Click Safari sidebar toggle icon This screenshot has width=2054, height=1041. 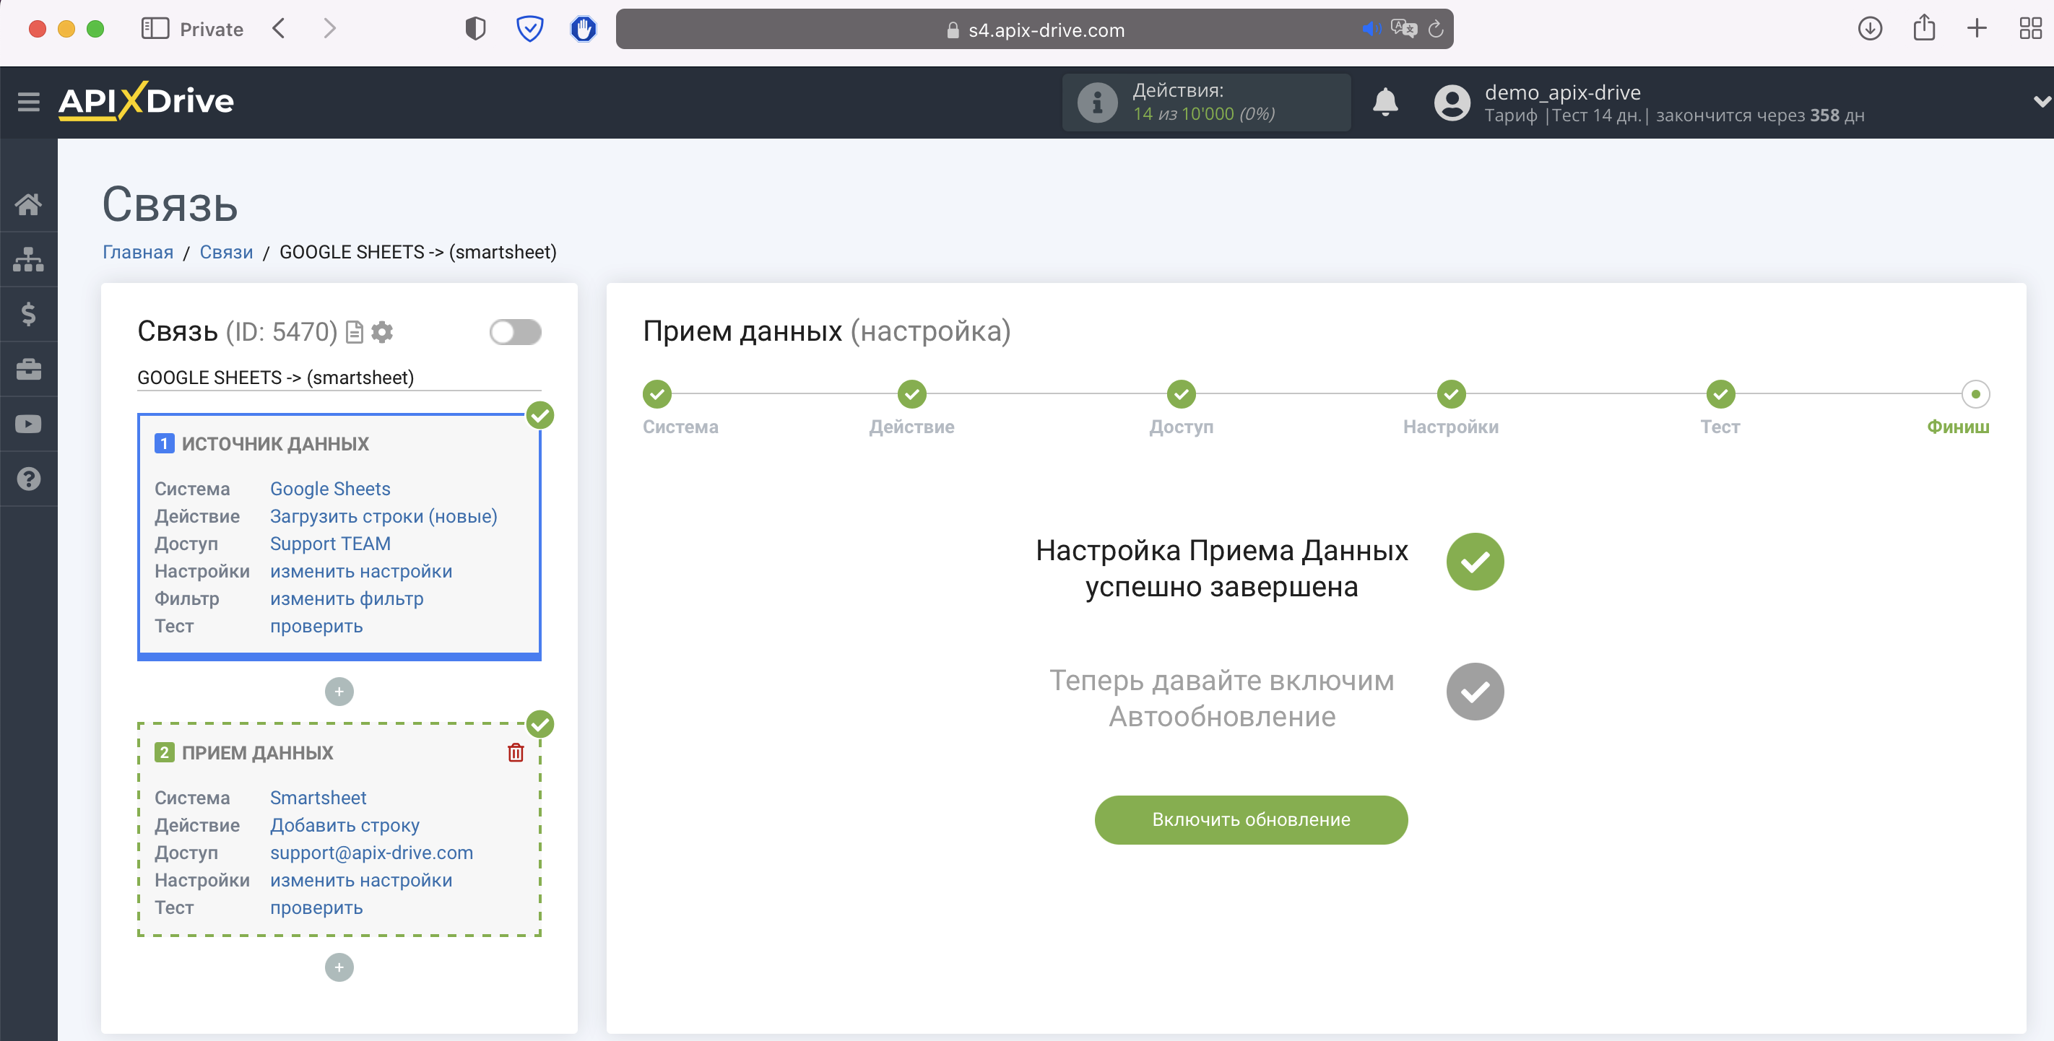pos(155,29)
